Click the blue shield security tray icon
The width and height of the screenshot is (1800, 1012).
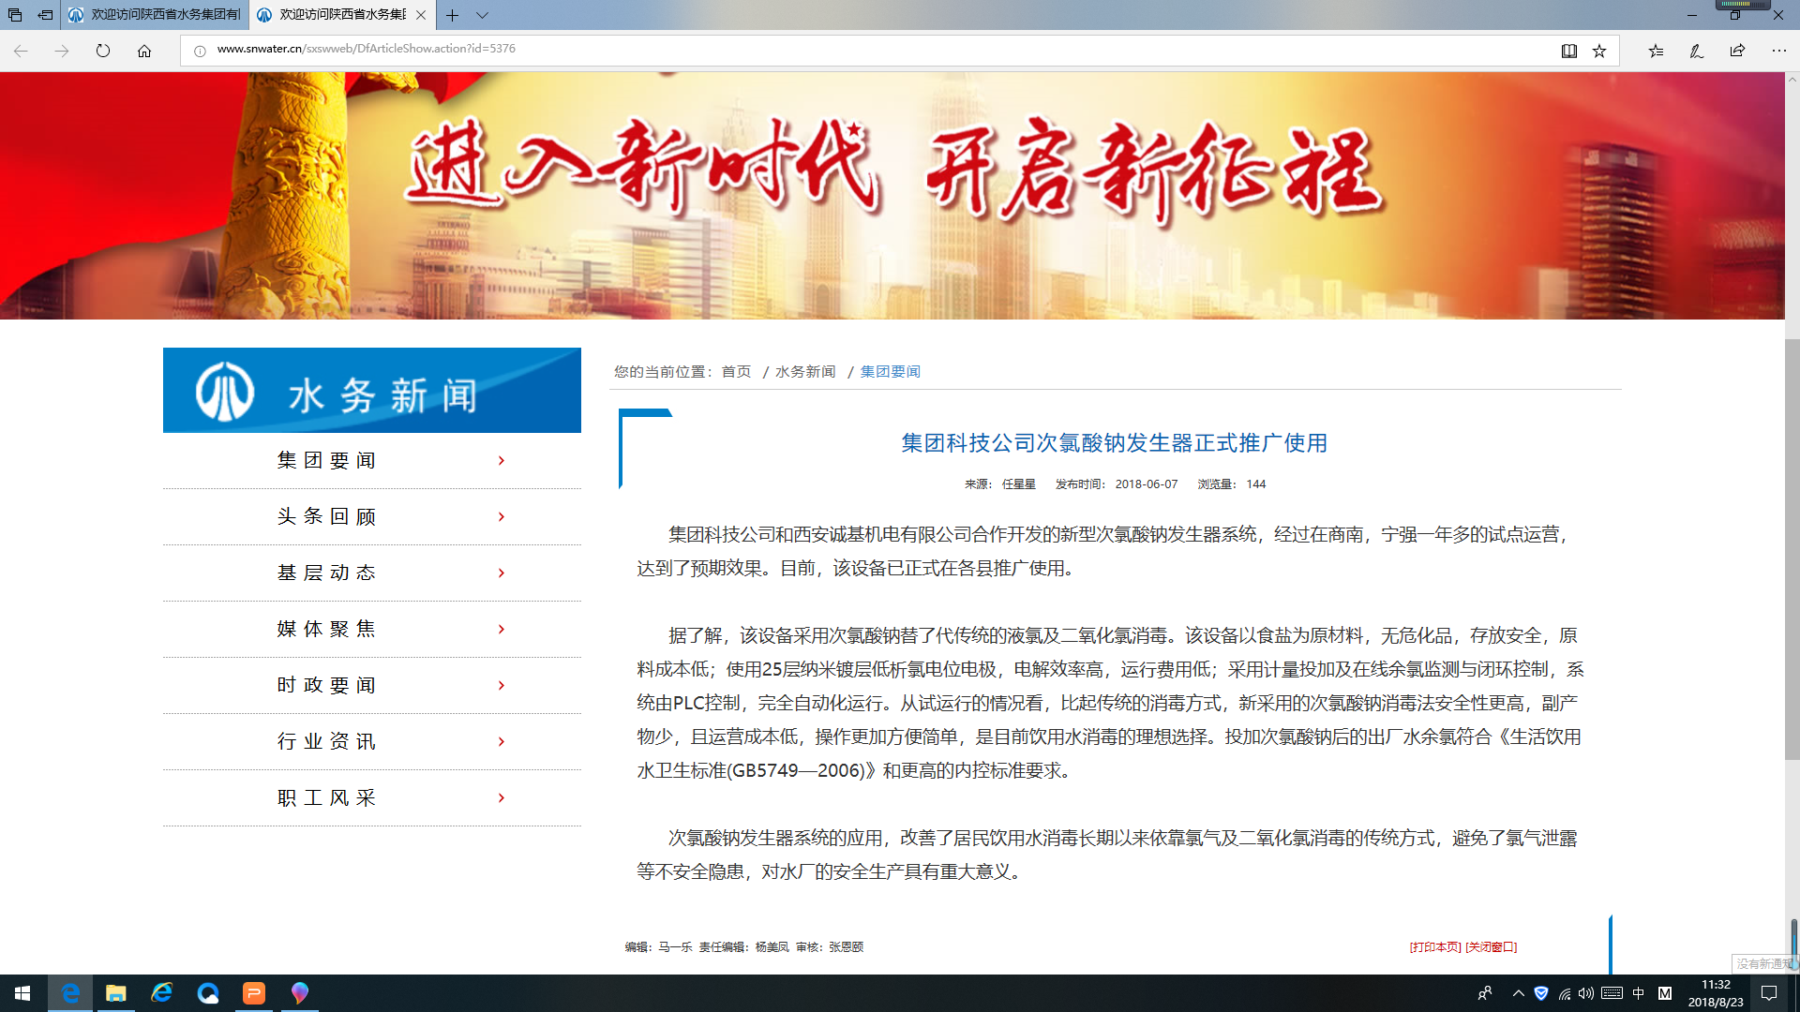(1540, 993)
